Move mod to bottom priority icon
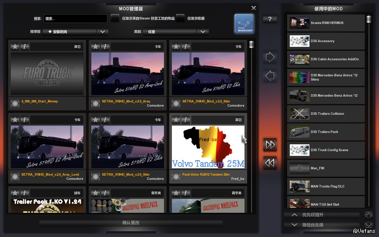 click(x=368, y=225)
